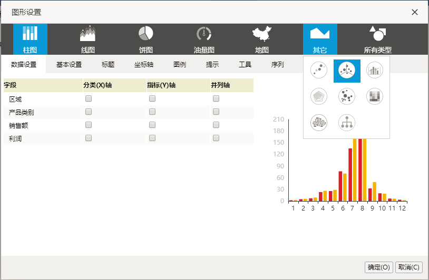Check 利润 for 并列轴
Viewport: 429px width, 280px height.
pos(216,138)
